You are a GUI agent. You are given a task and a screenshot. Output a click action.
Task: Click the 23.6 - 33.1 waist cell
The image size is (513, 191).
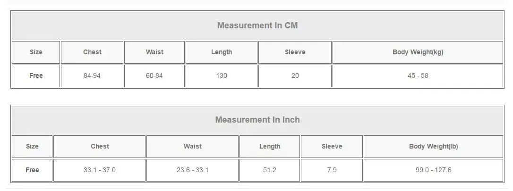(193, 170)
